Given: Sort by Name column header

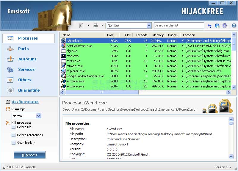Looking at the screenshot, I should point(82,35).
